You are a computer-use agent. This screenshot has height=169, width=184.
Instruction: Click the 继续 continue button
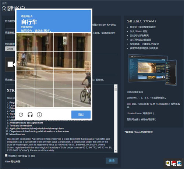click(x=112, y=161)
